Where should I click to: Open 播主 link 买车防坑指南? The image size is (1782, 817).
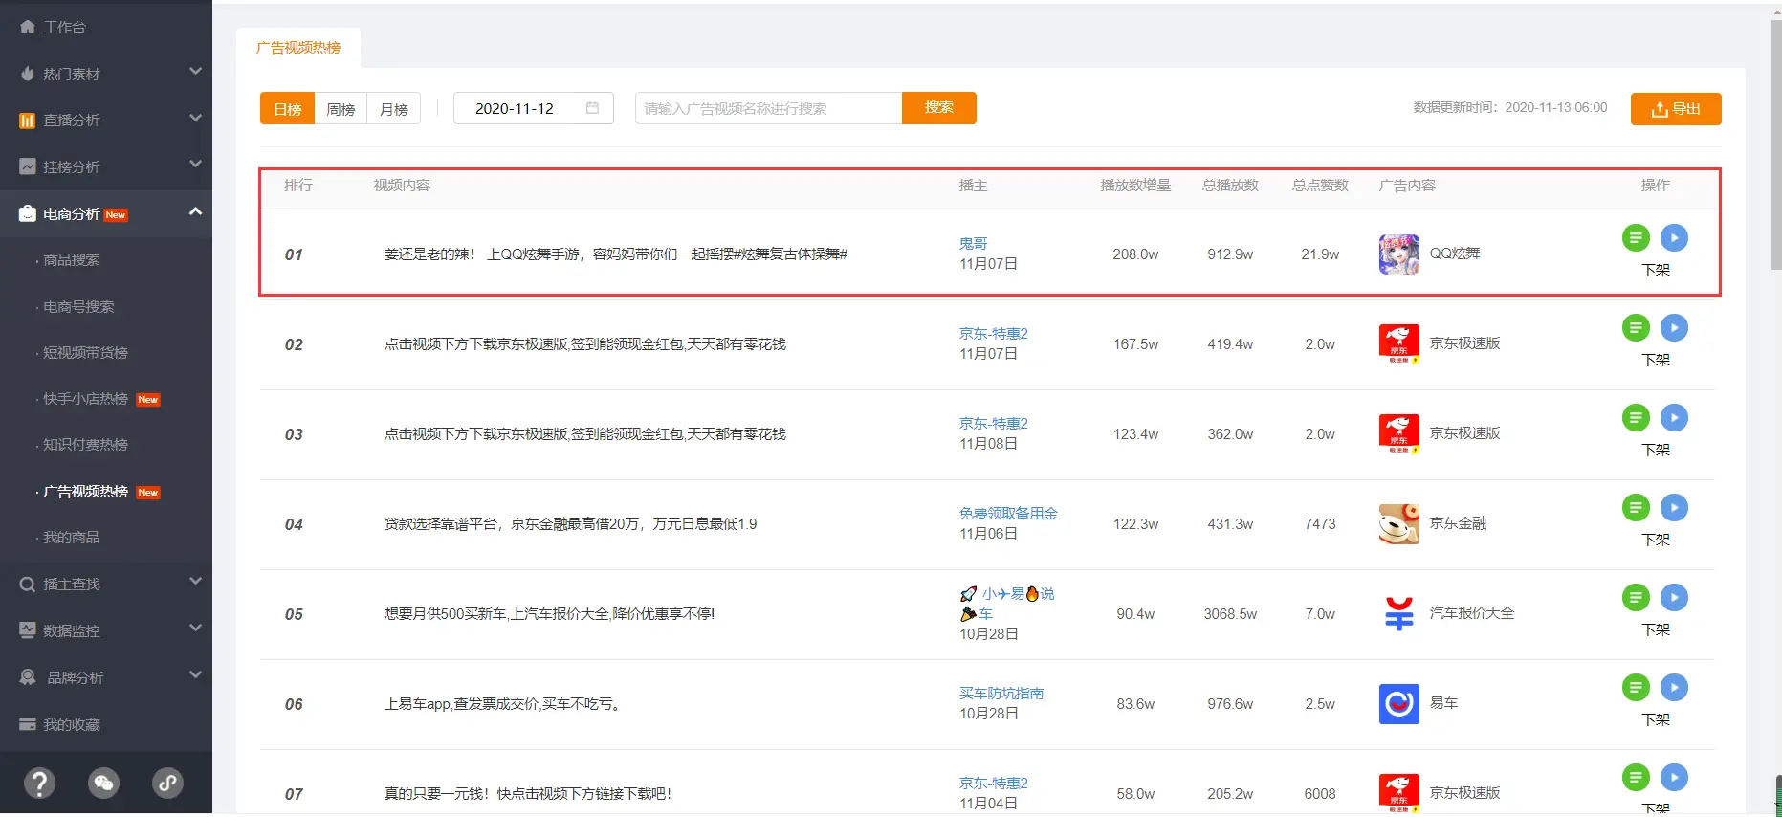point(1001,694)
